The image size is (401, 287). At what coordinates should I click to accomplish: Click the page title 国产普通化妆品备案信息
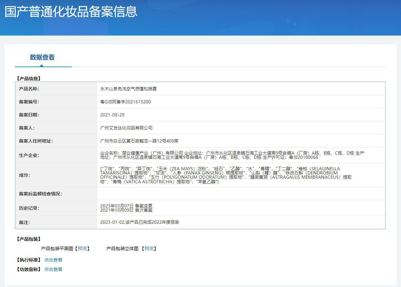click(x=71, y=11)
